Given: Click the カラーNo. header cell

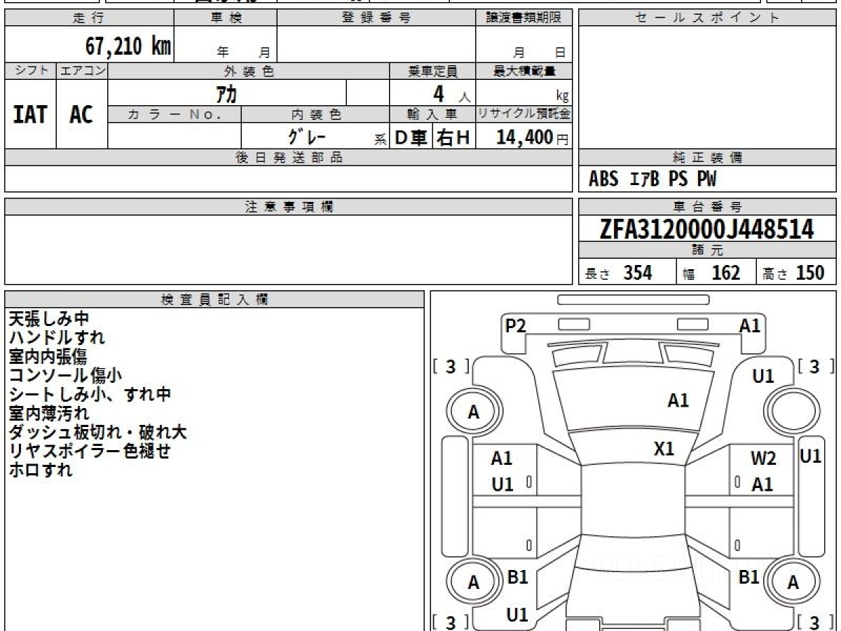Looking at the screenshot, I should pos(175,114).
